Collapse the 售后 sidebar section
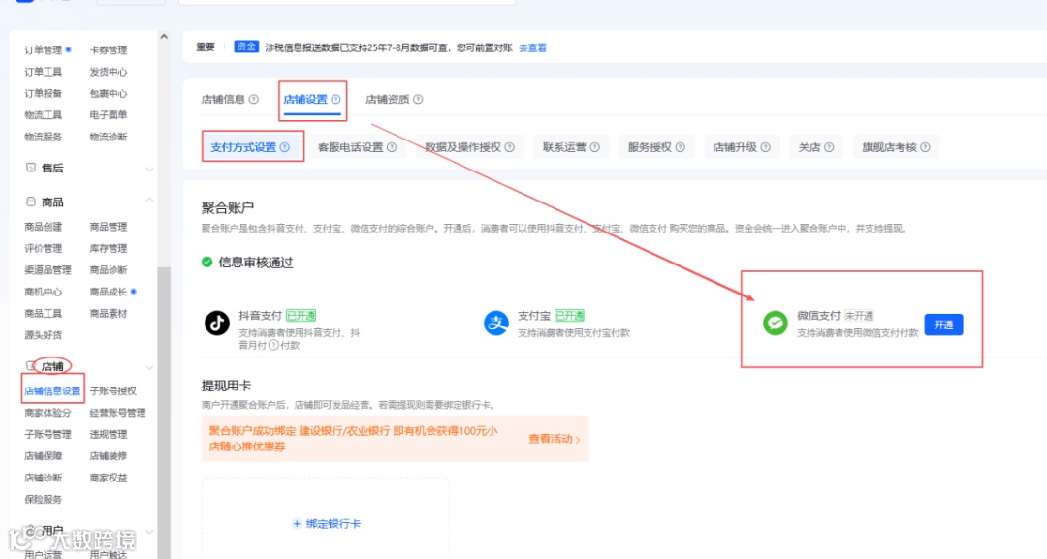This screenshot has height=559, width=1047. click(x=149, y=169)
